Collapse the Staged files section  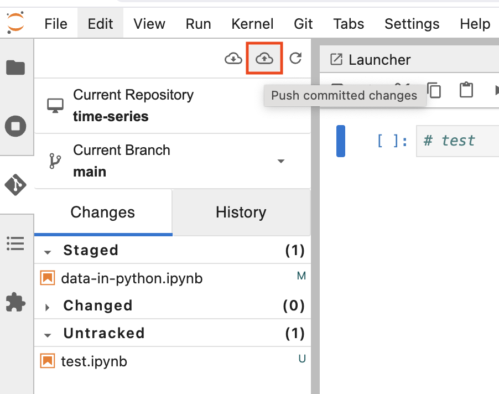(x=47, y=250)
